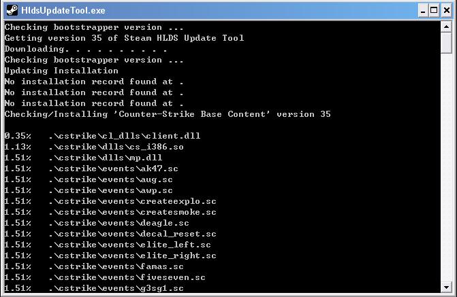
Task: Click the HldsUpdateTool.exe title bar
Action: [x=204, y=10]
